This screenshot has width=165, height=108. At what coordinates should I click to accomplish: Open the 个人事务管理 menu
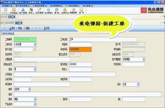coord(73,6)
